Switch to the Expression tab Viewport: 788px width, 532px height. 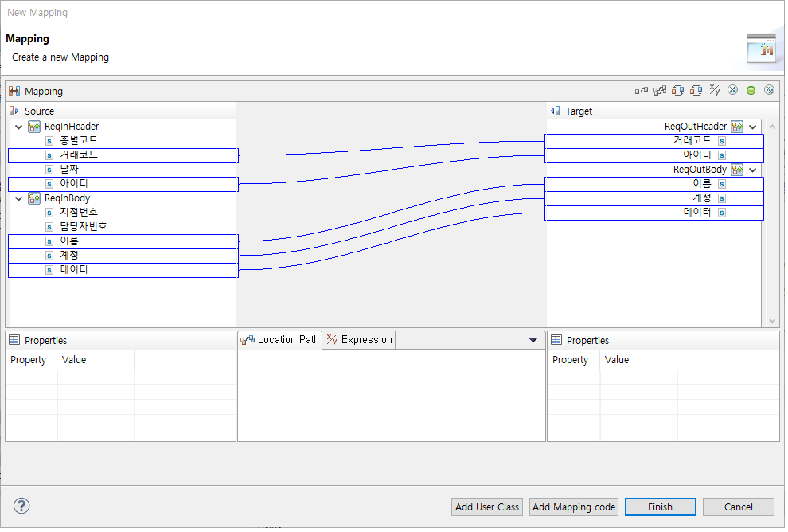click(359, 339)
